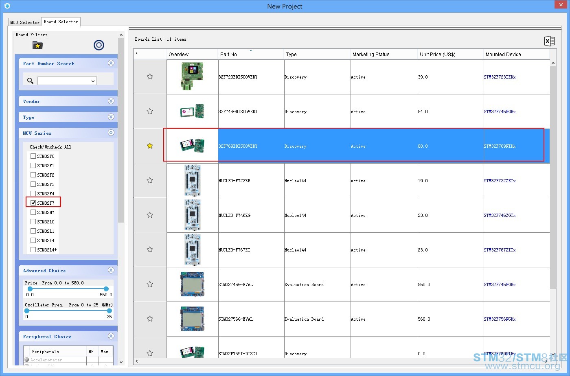This screenshot has width=570, height=376.
Task: Enable the STM32L1 series filter
Action: (x=33, y=231)
